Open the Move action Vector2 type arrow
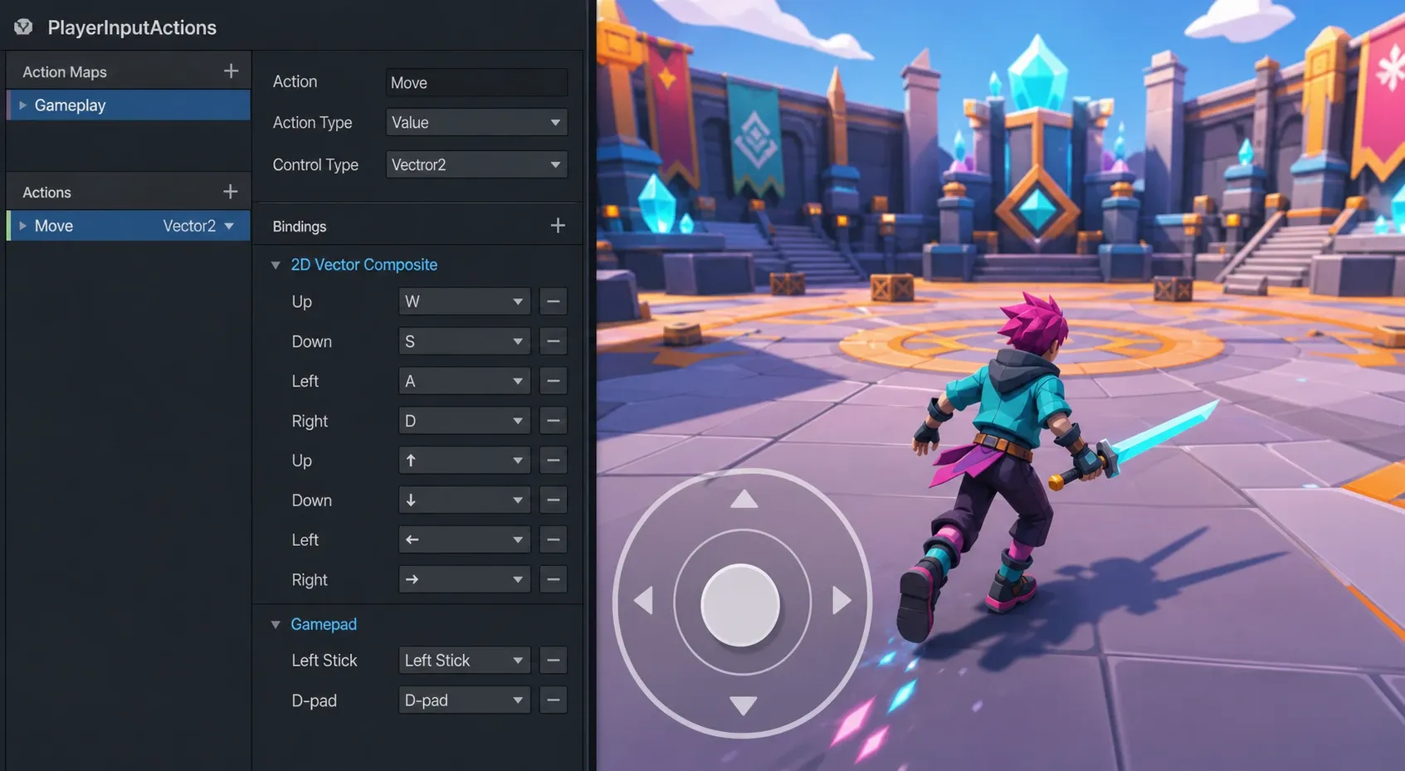The height and width of the screenshot is (771, 1405). click(x=229, y=226)
